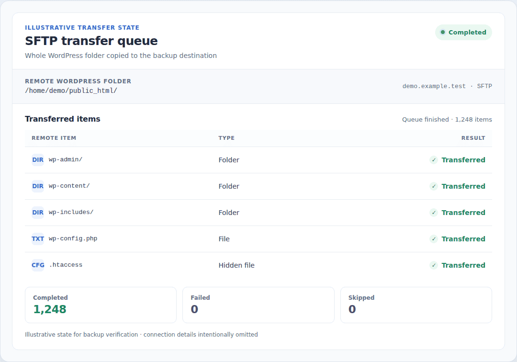Click the Completed 1,248 summary card
517x362 pixels.
101,305
